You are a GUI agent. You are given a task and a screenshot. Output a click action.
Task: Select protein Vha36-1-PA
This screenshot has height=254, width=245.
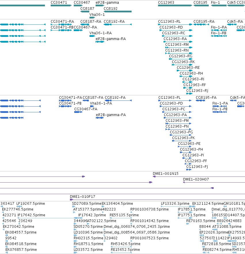101,103
